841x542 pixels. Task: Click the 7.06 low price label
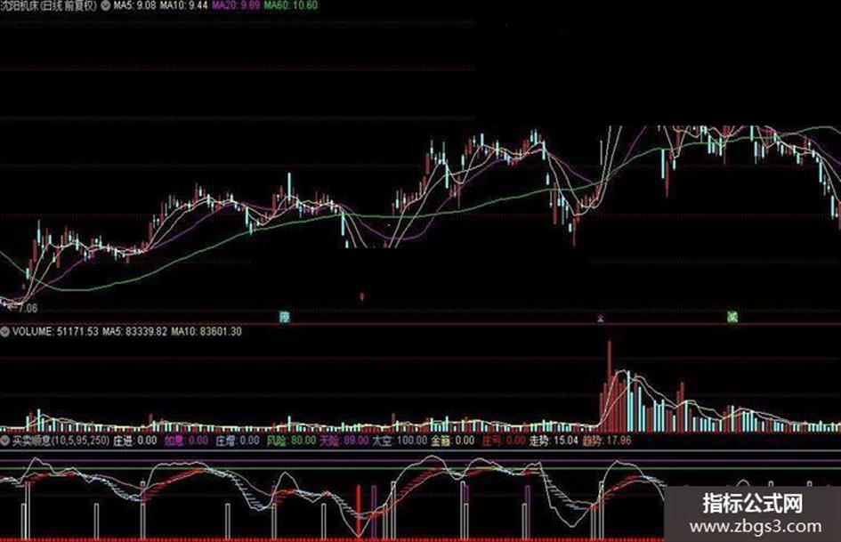(28, 308)
